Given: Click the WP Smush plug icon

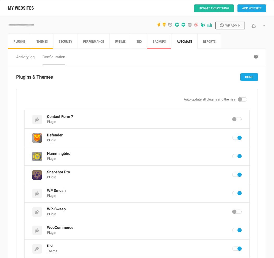Looking at the screenshot, I should pos(37,193).
